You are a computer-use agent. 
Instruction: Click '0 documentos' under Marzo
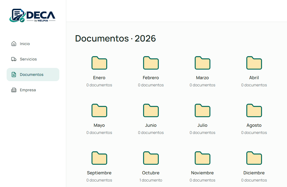coord(203,85)
